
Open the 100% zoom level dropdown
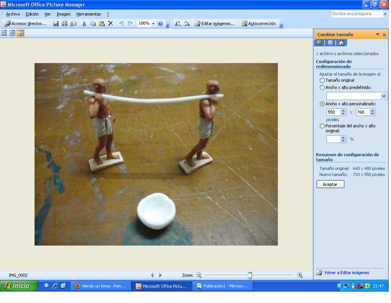pos(153,24)
